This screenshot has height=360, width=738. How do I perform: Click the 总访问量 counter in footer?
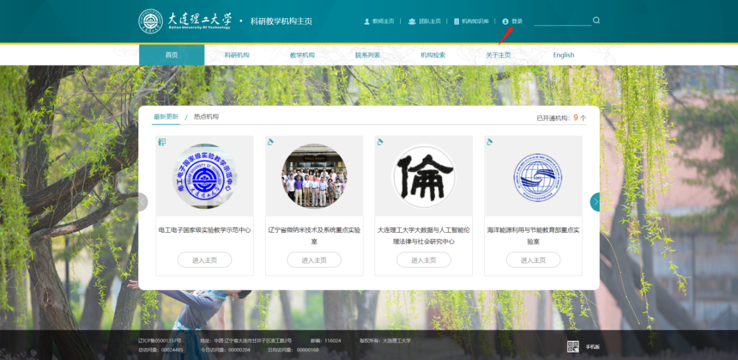[160, 350]
